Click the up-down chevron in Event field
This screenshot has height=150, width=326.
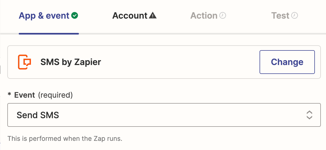309,115
